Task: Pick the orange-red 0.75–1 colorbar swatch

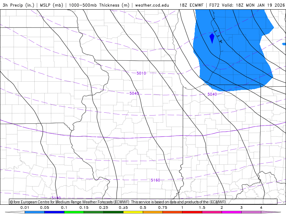Action: point(173,212)
